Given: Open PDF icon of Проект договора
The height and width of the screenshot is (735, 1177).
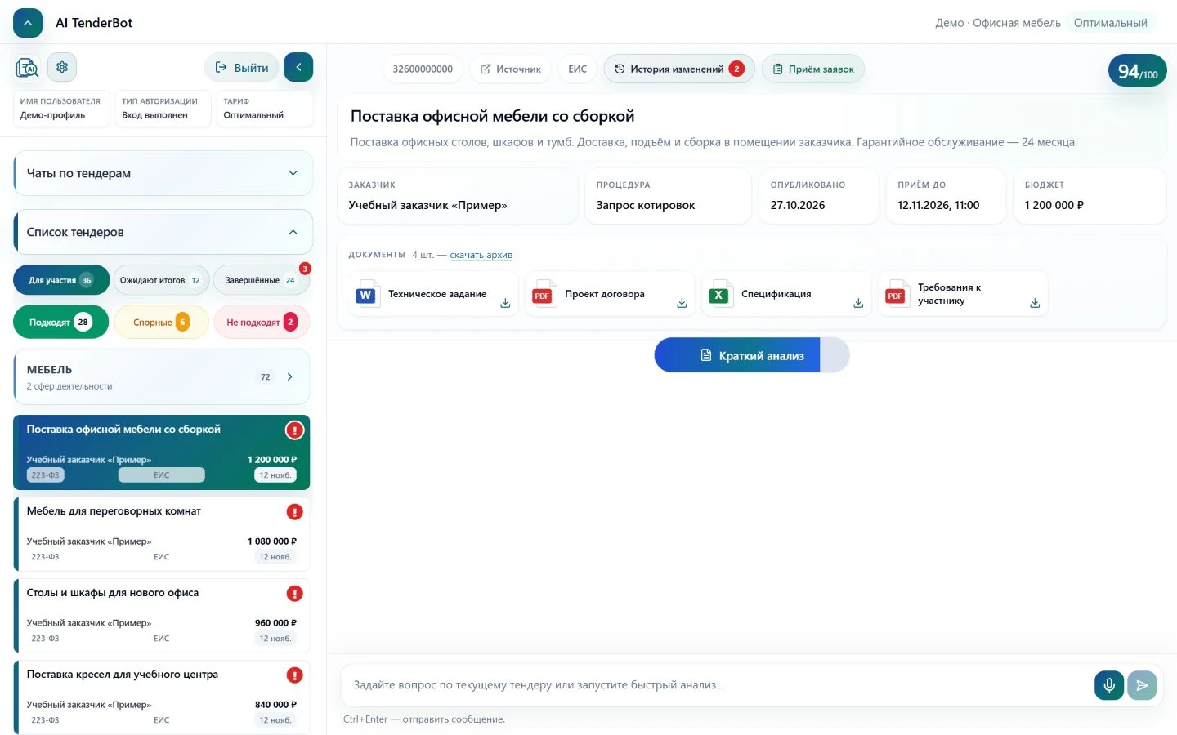Looking at the screenshot, I should [543, 294].
